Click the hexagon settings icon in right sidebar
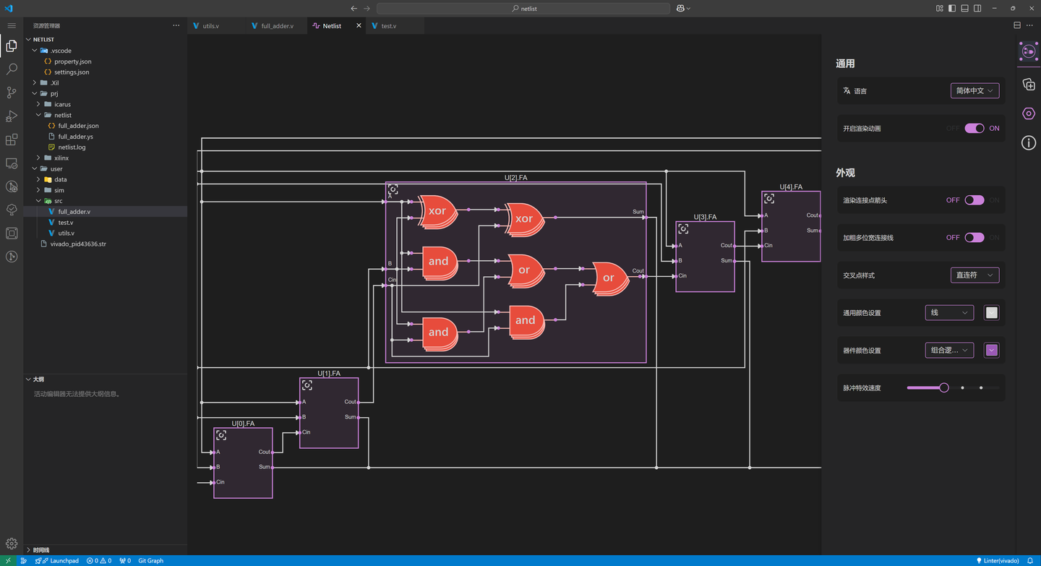Image resolution: width=1041 pixels, height=566 pixels. [x=1028, y=113]
